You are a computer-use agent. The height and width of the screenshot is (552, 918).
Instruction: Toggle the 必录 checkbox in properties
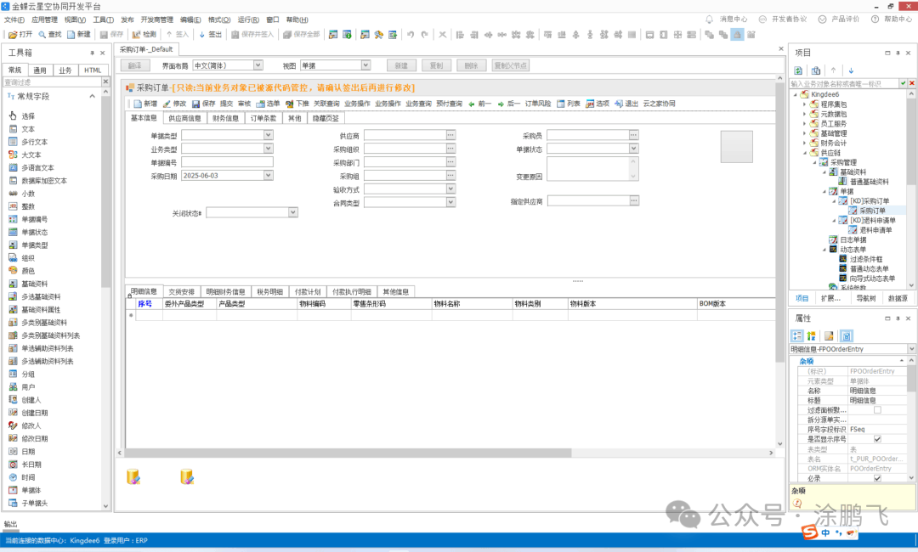(877, 478)
